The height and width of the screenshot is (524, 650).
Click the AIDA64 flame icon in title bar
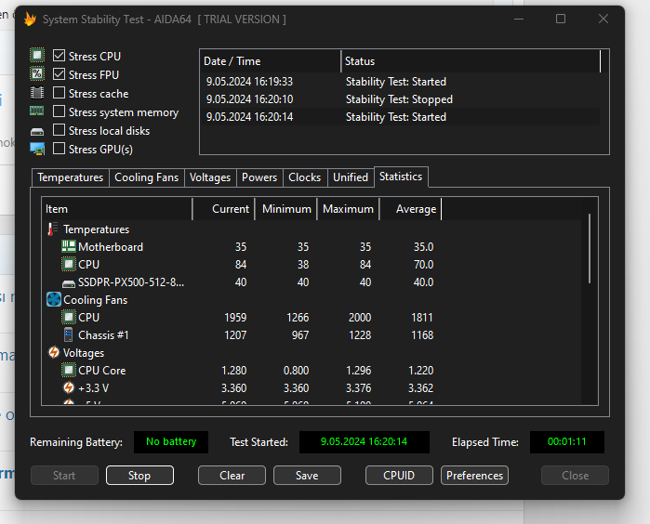point(30,20)
